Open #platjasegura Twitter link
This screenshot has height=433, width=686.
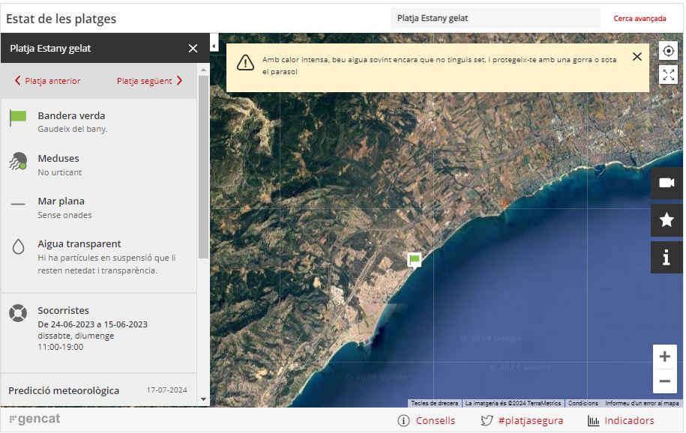(x=531, y=421)
